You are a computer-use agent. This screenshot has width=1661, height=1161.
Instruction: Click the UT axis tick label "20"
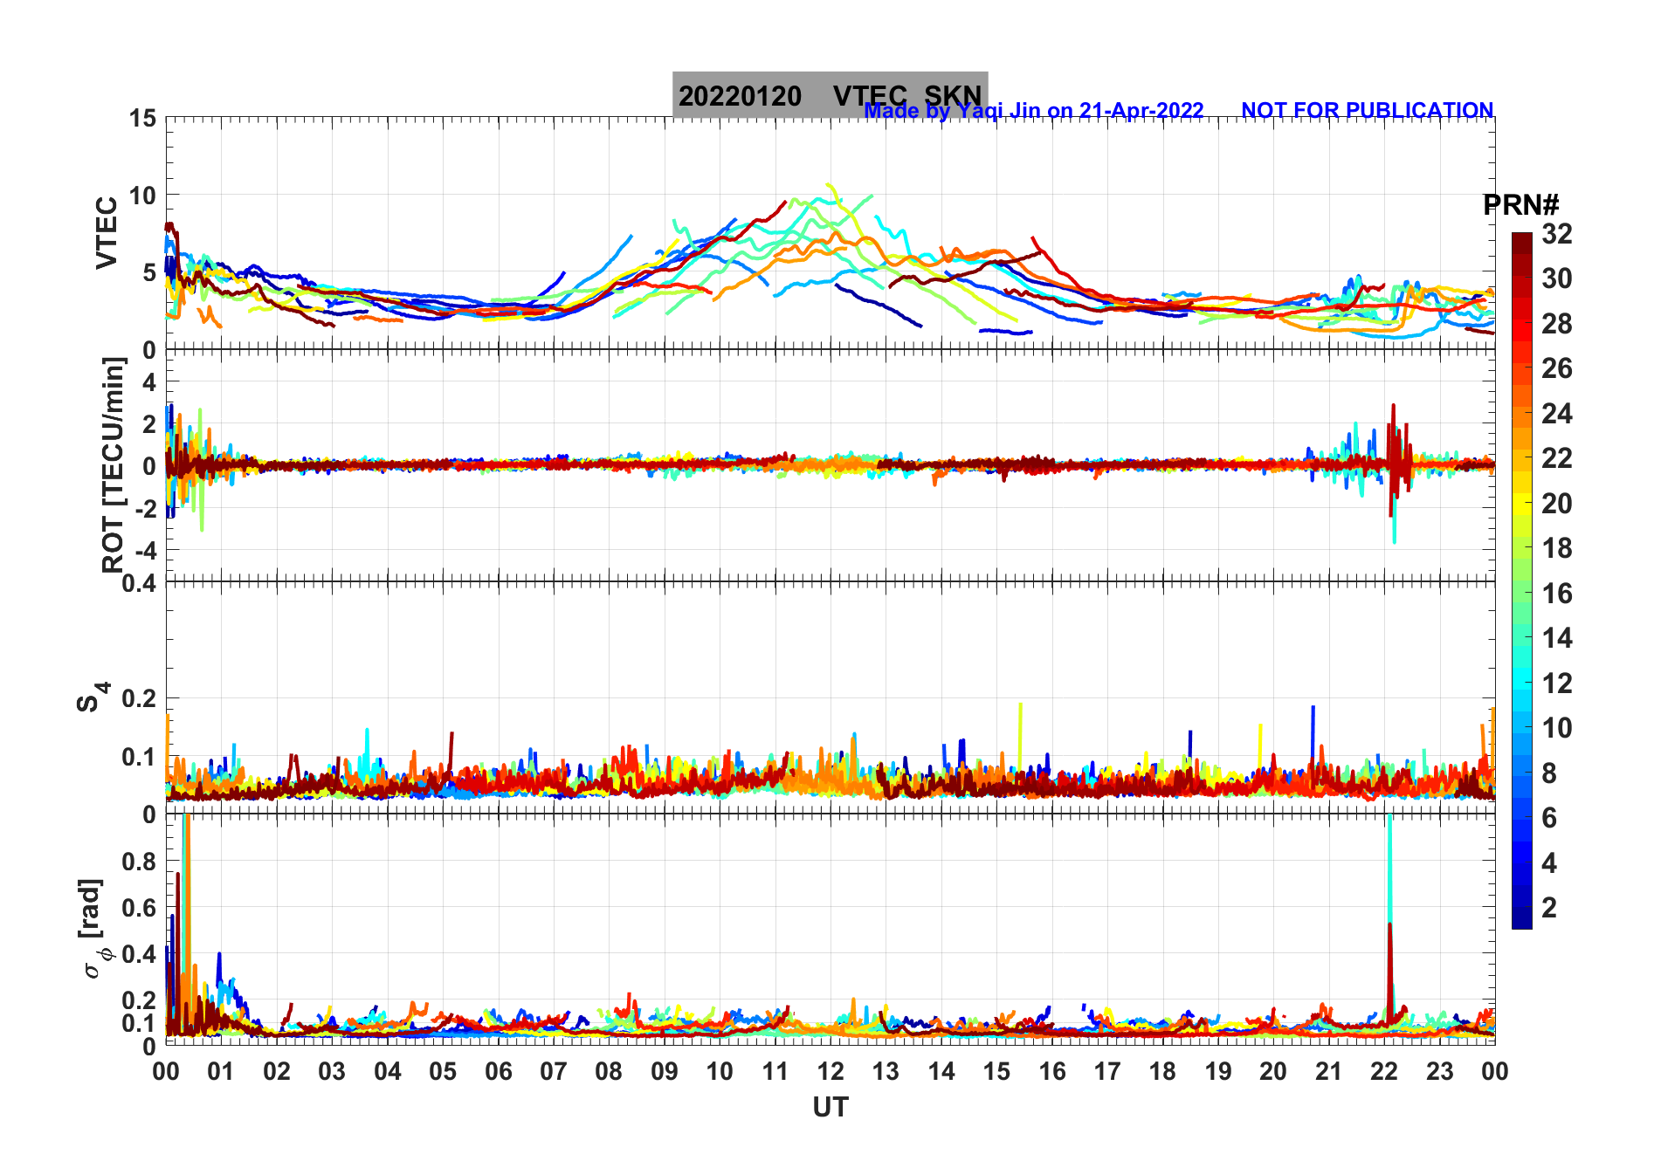1273,1072
